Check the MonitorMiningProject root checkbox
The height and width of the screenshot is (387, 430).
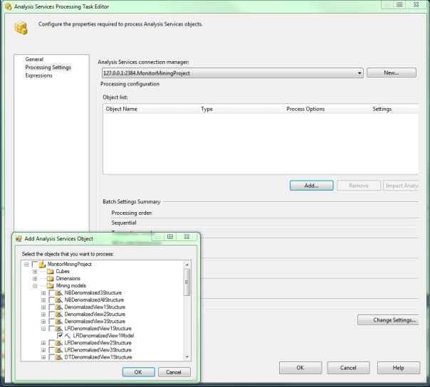click(x=35, y=264)
